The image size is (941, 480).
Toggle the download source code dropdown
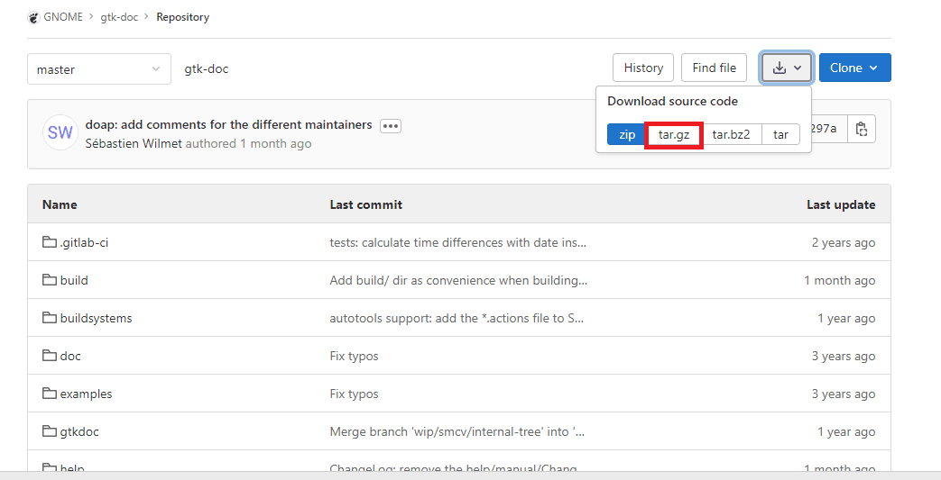pyautogui.click(x=787, y=68)
